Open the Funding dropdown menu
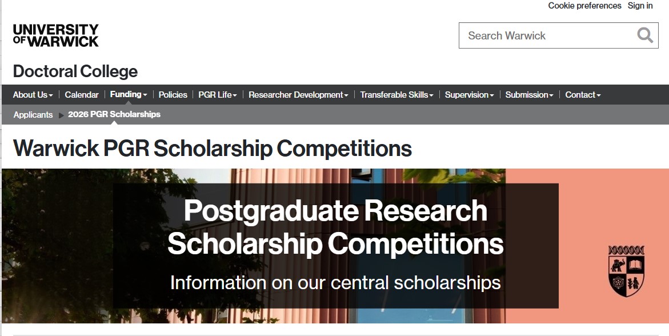Image resolution: width=669 pixels, height=336 pixels. (x=129, y=95)
